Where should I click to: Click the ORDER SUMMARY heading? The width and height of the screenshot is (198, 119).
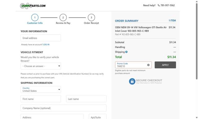pos(127,21)
